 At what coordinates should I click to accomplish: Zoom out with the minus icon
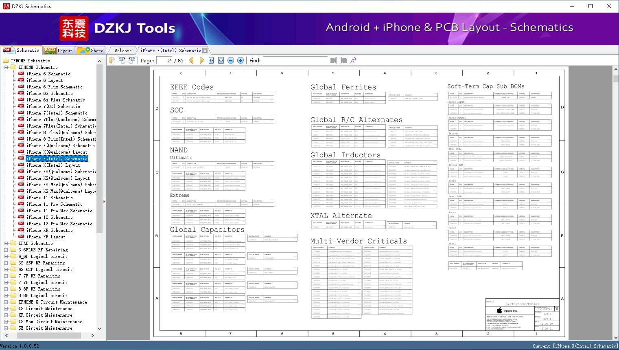[231, 60]
